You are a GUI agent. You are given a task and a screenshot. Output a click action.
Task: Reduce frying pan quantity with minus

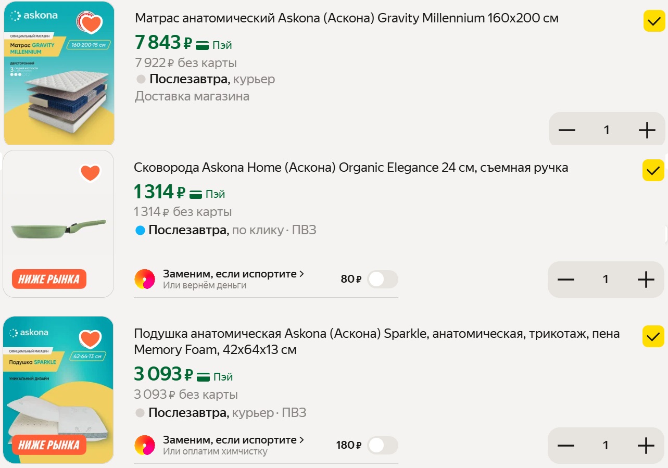pyautogui.click(x=565, y=280)
